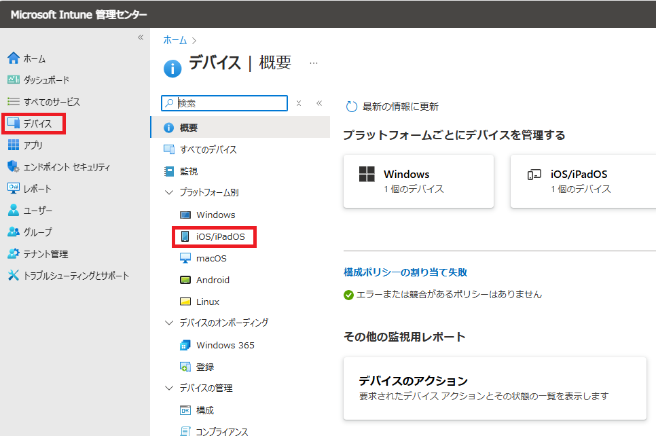Click the すべてのデバイス icon in submenu
The image size is (656, 436).
point(169,149)
